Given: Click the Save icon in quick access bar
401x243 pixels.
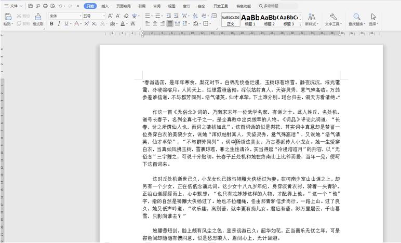Looking at the screenshot, I should 31,6.
